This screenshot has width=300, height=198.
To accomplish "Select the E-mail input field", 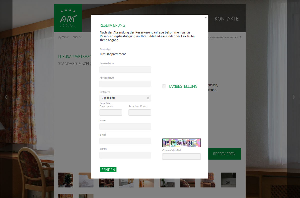I will click(125, 141).
